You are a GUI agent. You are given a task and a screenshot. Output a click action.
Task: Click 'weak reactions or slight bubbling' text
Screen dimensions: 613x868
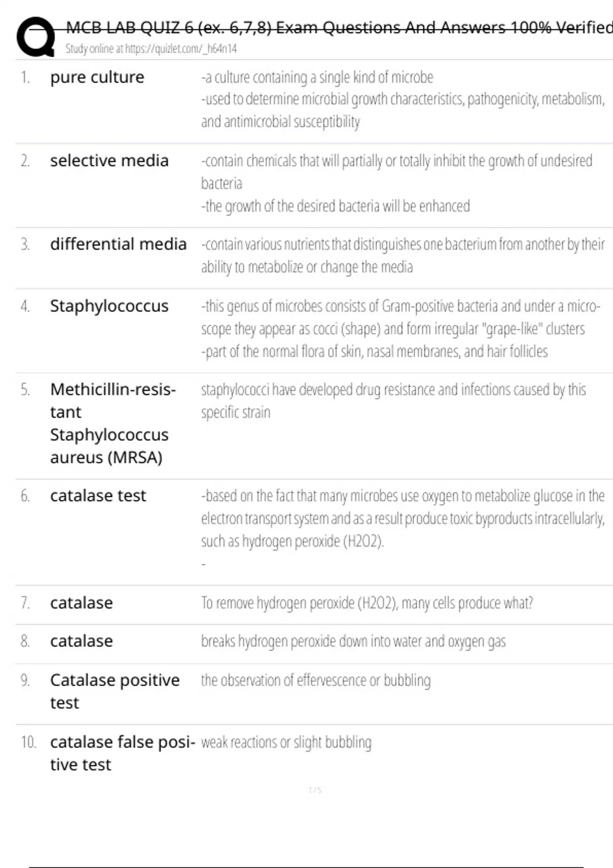[x=286, y=742]
